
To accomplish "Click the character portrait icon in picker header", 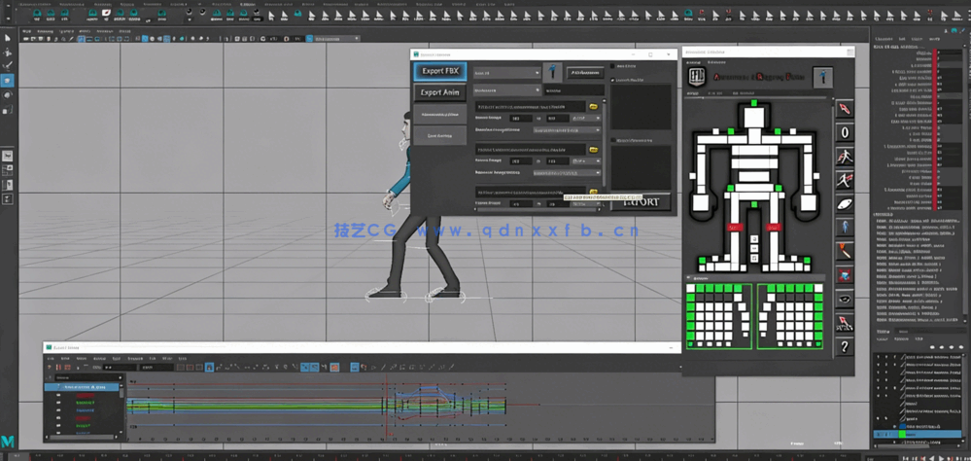I will 823,76.
